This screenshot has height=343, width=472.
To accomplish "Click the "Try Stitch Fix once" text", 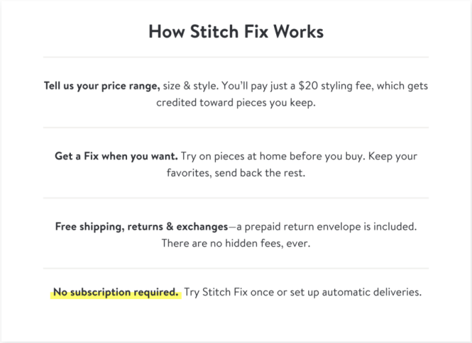I will 230,292.
